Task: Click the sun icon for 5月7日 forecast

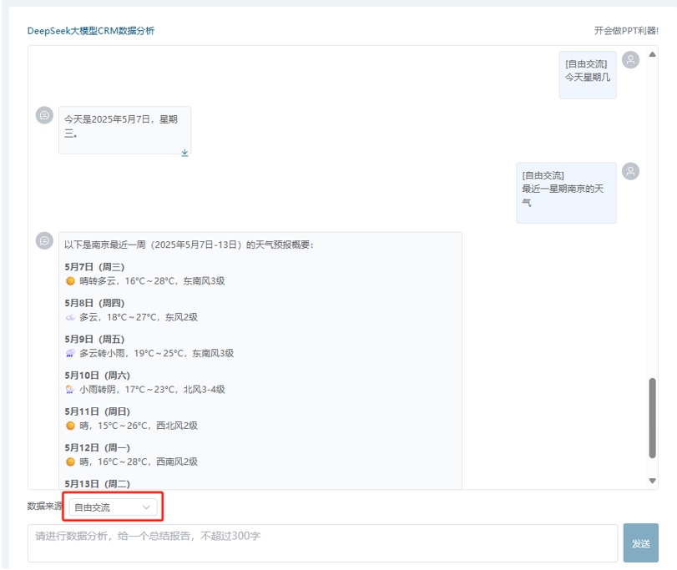Action: click(x=70, y=281)
